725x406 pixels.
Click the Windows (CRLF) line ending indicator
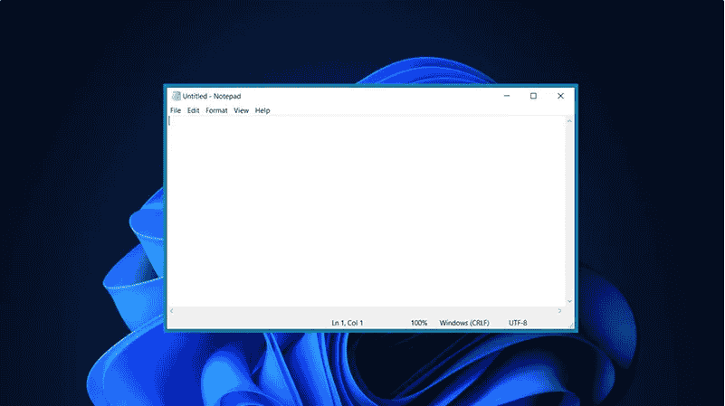coord(464,323)
